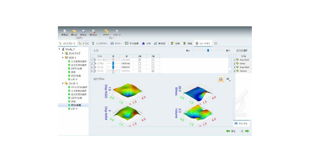This screenshot has height=162, width=310.
Task: Collapse the フィット 1 tree node
Action: 63,83
